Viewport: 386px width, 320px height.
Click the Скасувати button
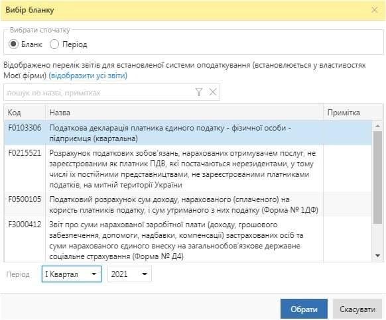pyautogui.click(x=357, y=309)
